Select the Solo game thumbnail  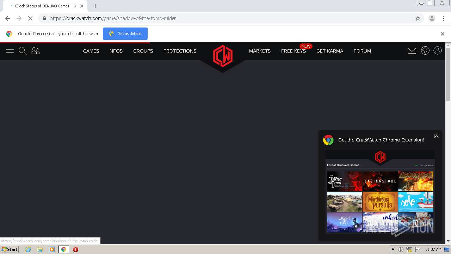point(416,202)
